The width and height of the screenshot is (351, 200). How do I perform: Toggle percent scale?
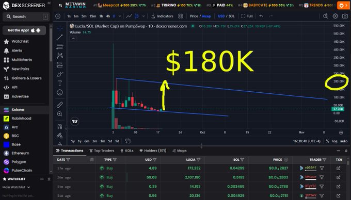[x=327, y=141]
